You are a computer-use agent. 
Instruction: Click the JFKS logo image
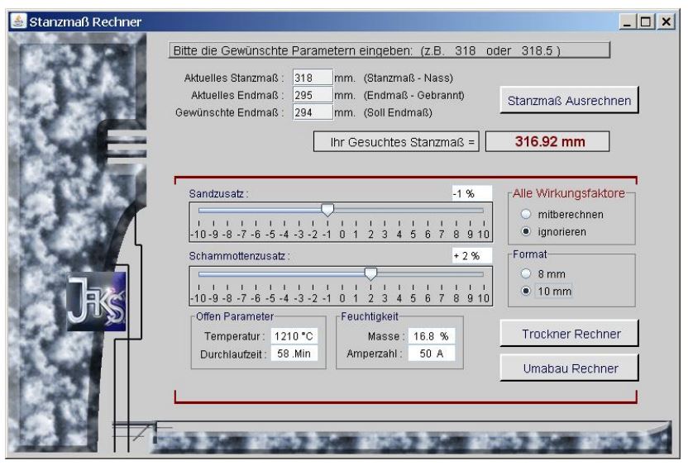coord(98,301)
